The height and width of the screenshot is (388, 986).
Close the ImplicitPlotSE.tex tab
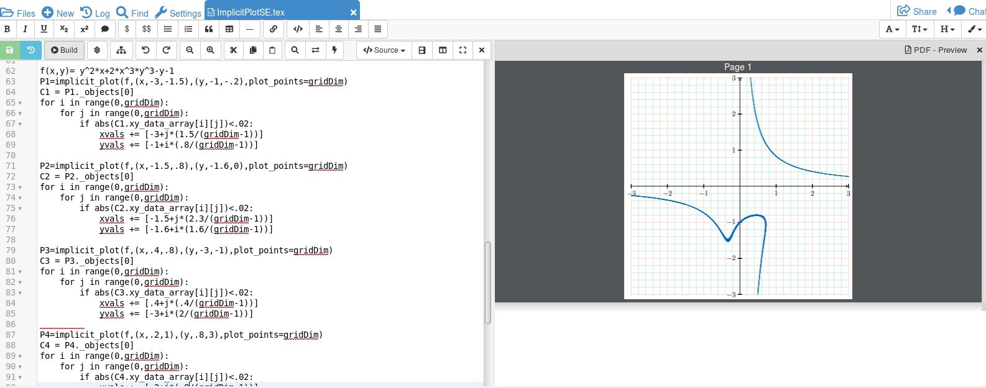point(353,12)
